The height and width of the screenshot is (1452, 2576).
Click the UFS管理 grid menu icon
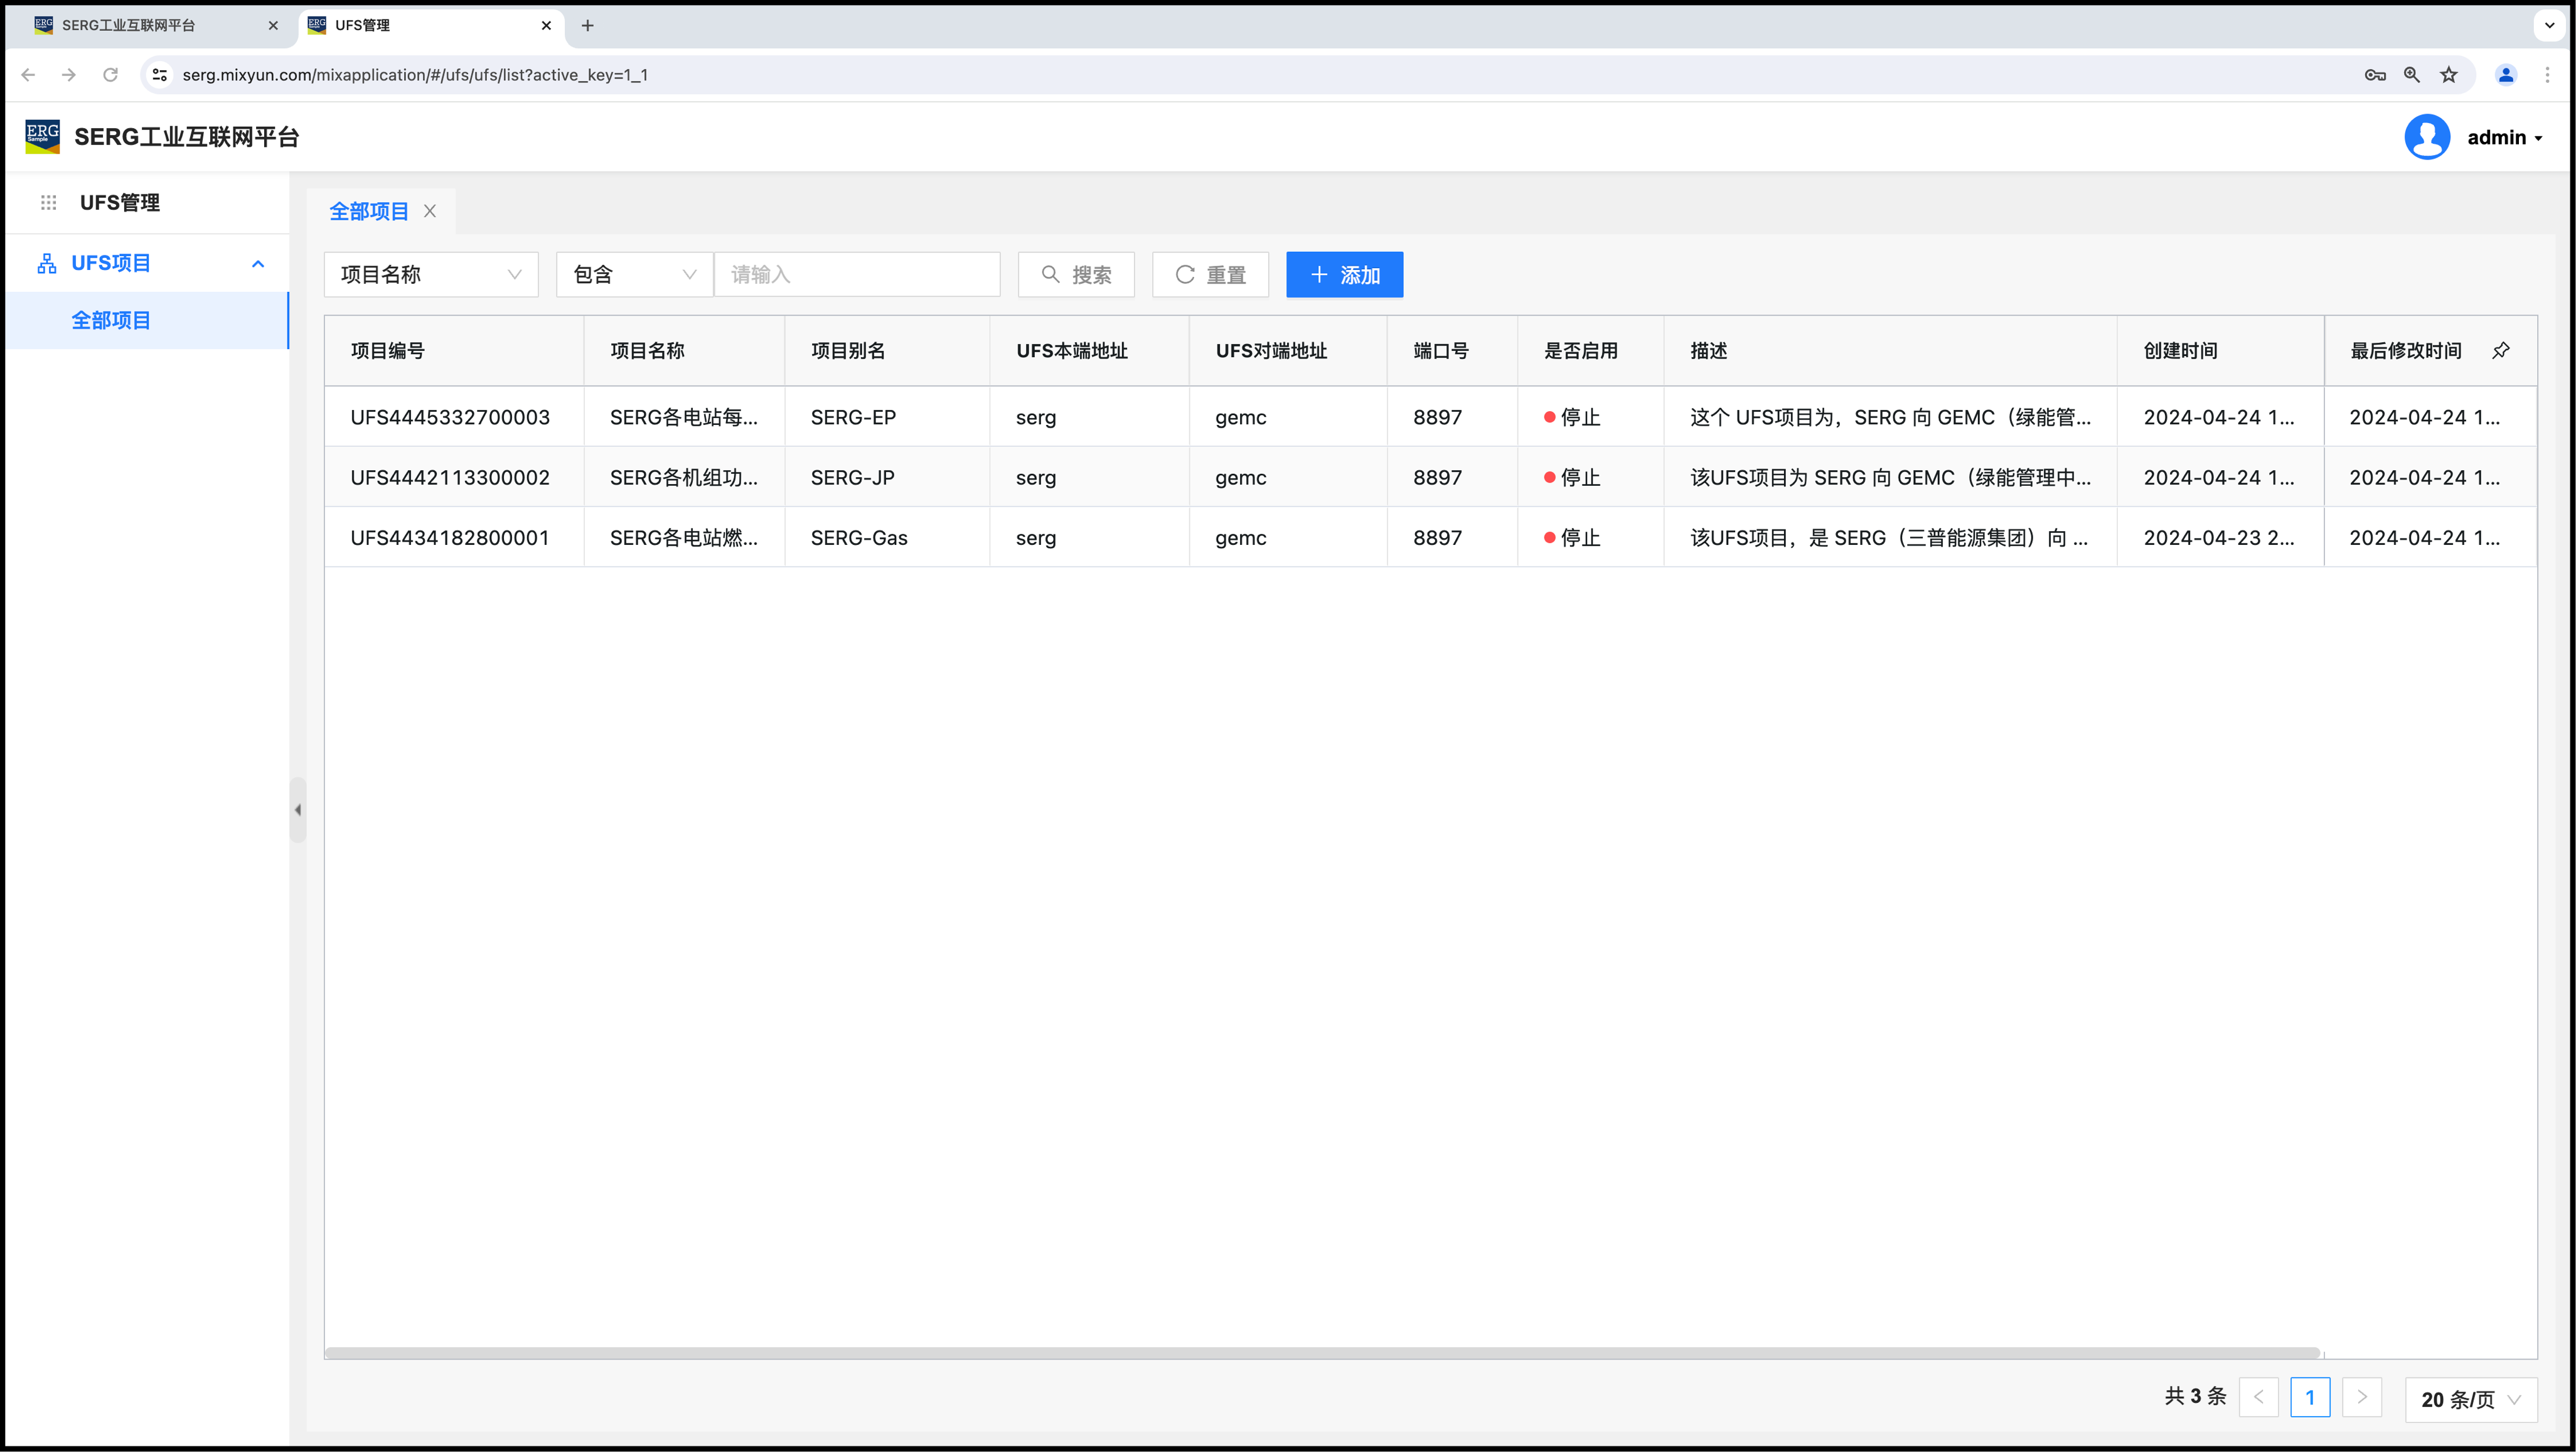click(x=48, y=203)
